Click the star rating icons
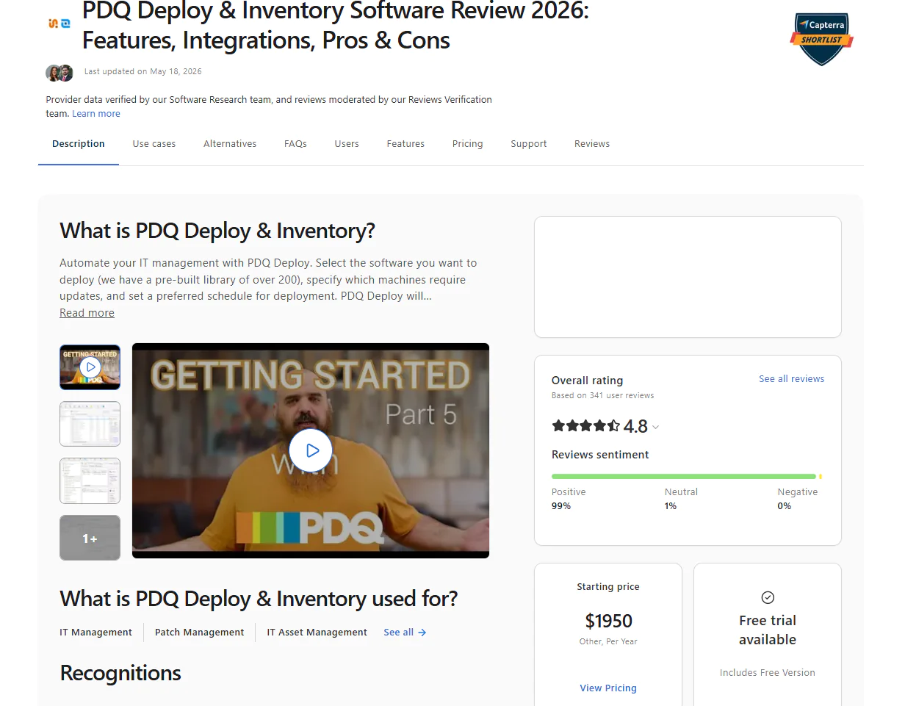Screen dimensions: 905x706 (586, 425)
